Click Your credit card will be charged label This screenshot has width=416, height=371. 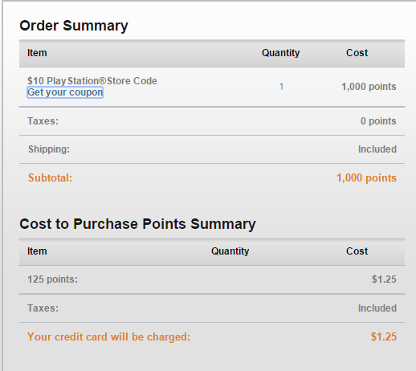(x=108, y=336)
